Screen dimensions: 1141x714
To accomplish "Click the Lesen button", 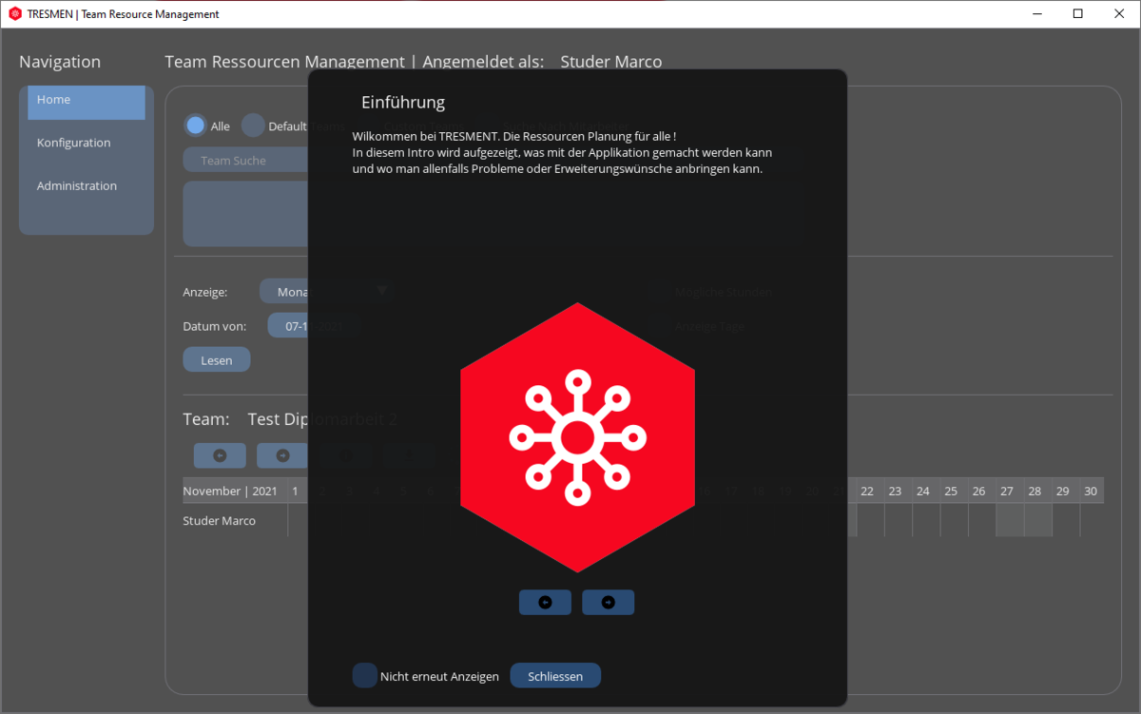I will [217, 359].
